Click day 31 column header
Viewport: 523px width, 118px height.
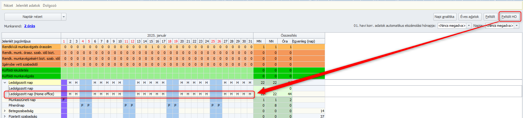pos(250,41)
